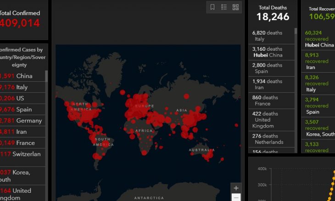Click the 6,820 deaths Italy entry
The image size is (335, 201).
[271, 36]
